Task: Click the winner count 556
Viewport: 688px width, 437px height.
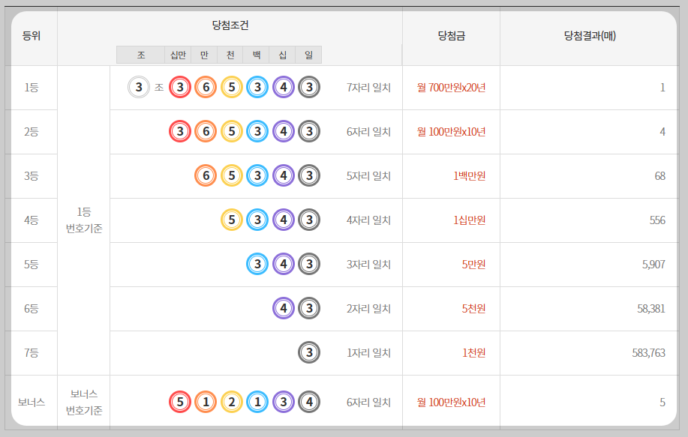Action: click(657, 220)
